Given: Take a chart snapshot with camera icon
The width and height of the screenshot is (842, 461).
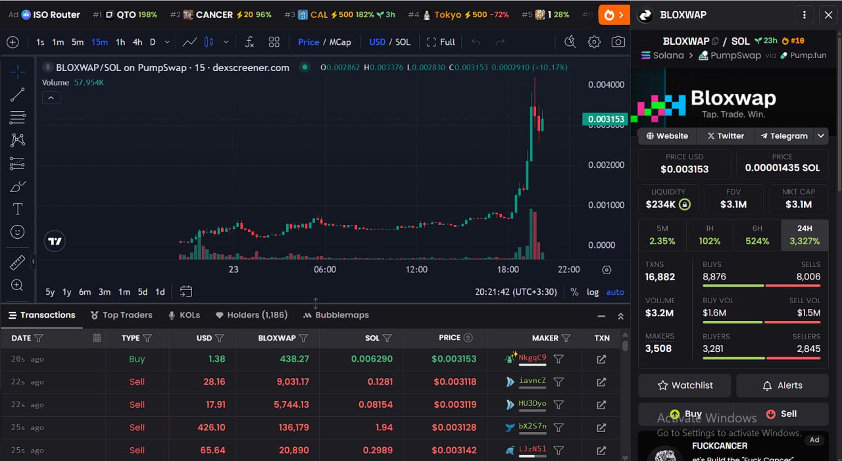Looking at the screenshot, I should 618,42.
